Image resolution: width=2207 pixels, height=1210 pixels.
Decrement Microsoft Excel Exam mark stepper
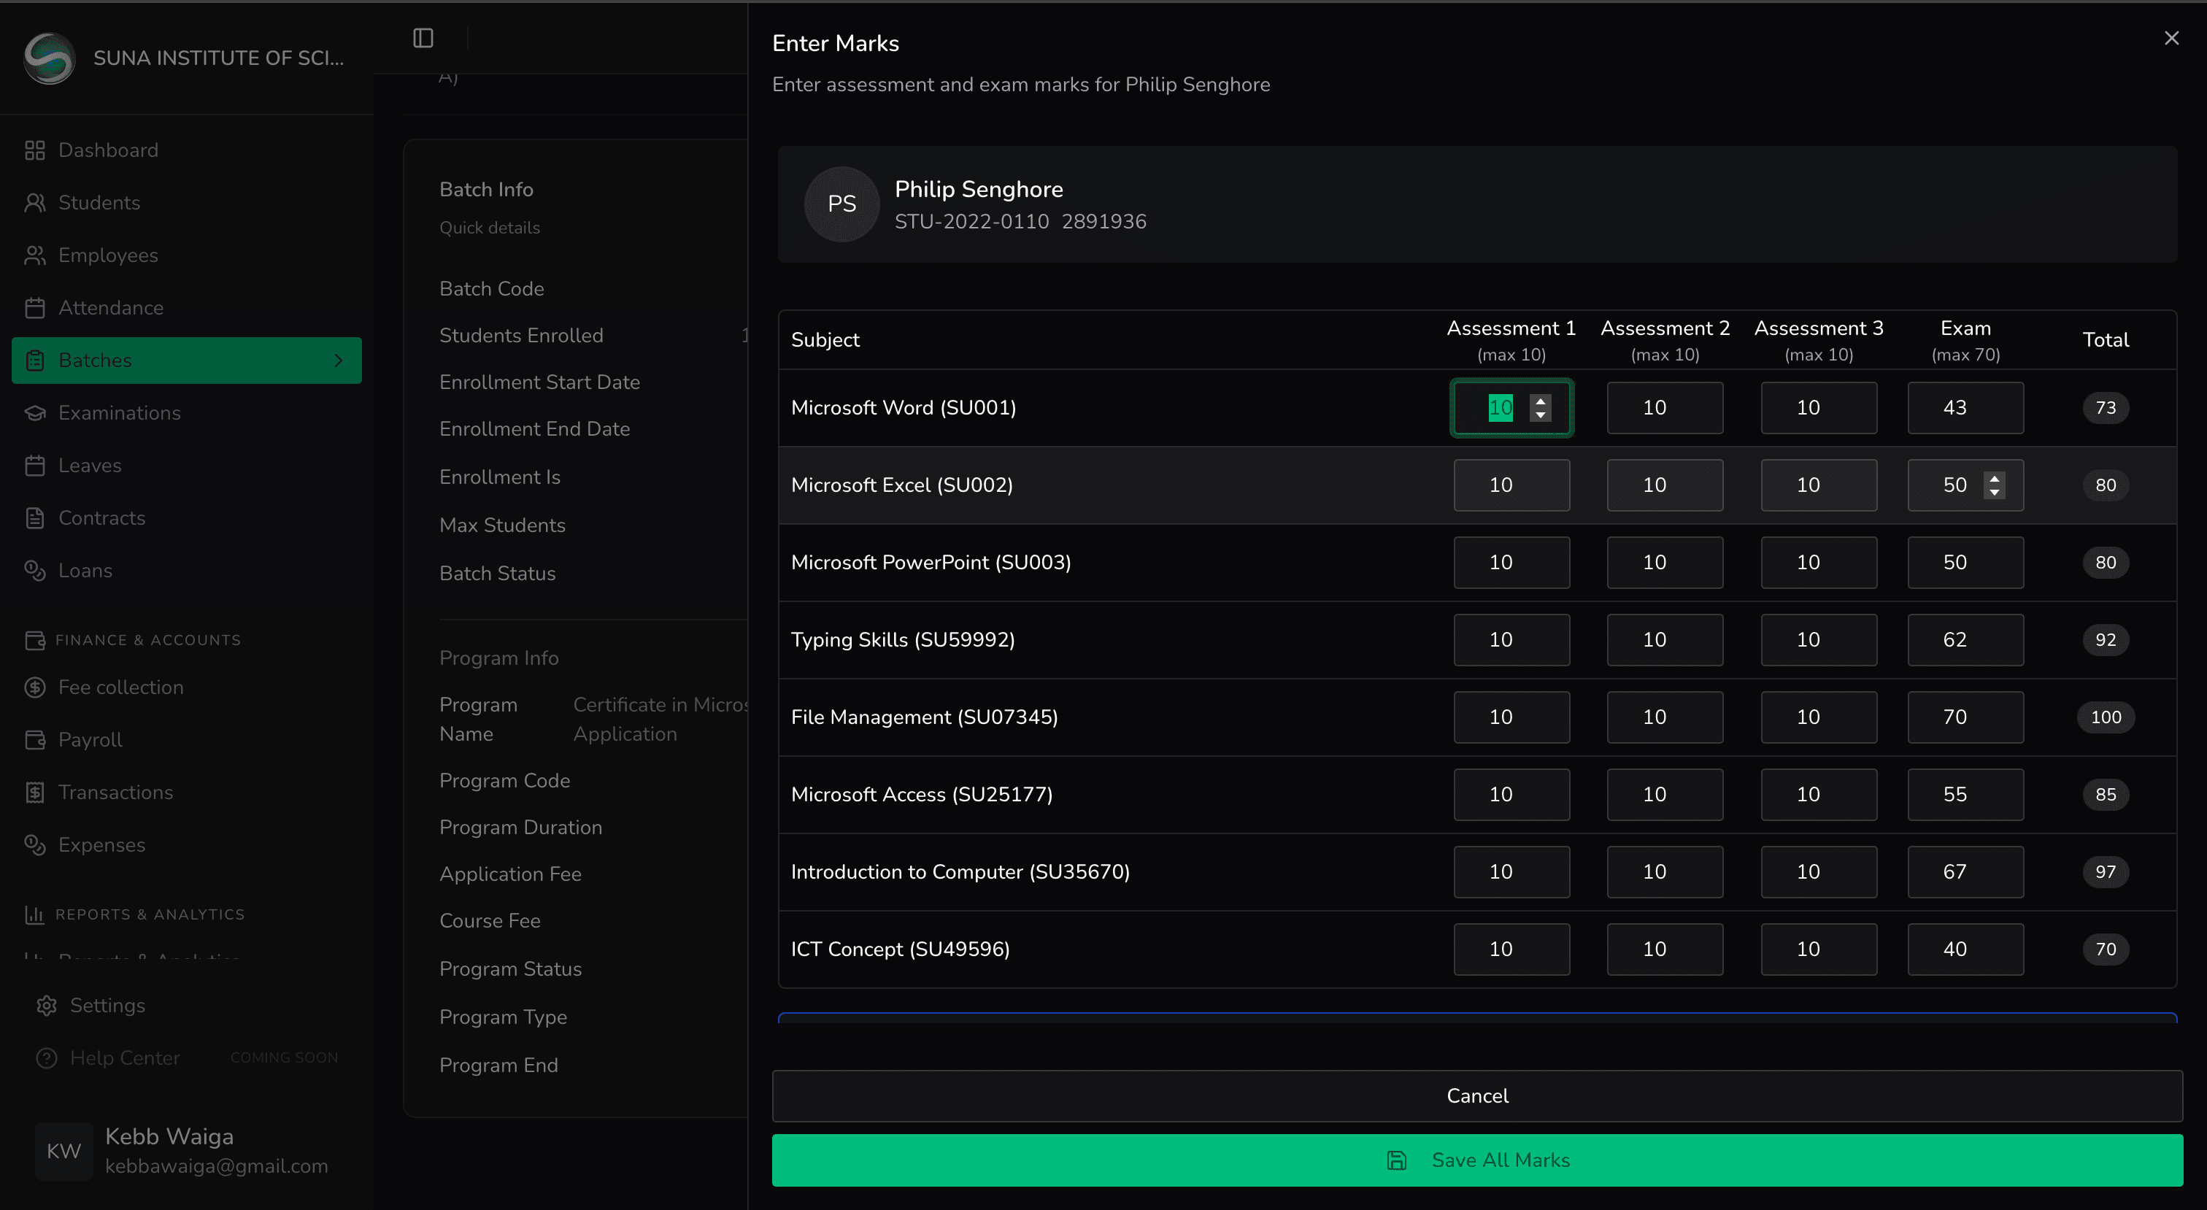1995,493
